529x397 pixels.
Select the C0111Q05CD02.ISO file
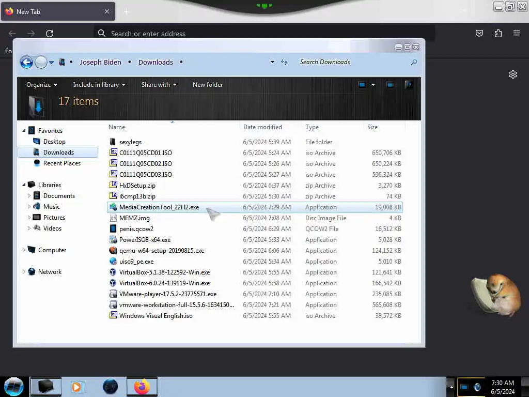point(145,164)
